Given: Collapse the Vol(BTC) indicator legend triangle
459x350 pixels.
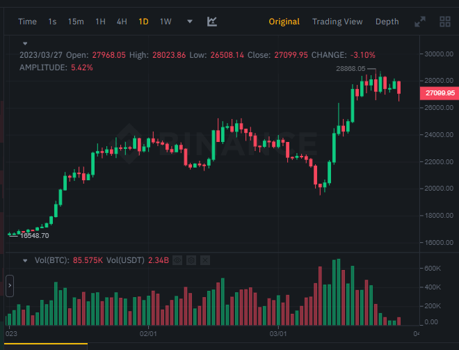Looking at the screenshot, I should click(x=25, y=260).
